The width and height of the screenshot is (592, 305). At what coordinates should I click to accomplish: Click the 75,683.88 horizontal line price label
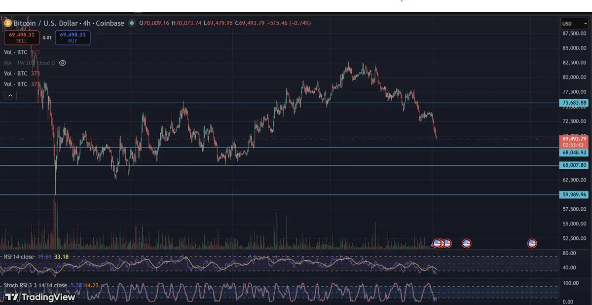pyautogui.click(x=574, y=103)
